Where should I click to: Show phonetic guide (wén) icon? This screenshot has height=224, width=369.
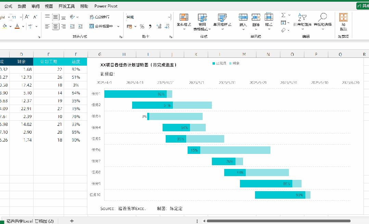point(30,26)
